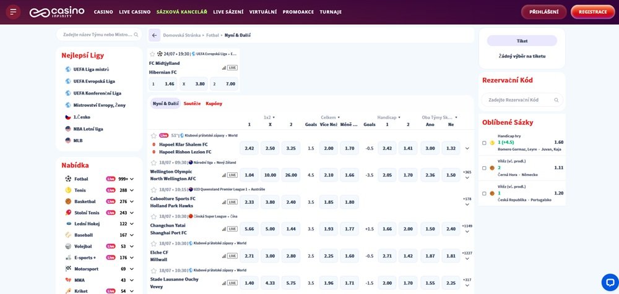Click the Přihlášení login button
Image resolution: width=619 pixels, height=294 pixels.
point(543,12)
